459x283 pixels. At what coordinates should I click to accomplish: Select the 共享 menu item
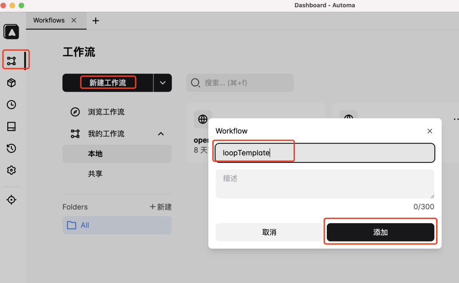click(95, 173)
